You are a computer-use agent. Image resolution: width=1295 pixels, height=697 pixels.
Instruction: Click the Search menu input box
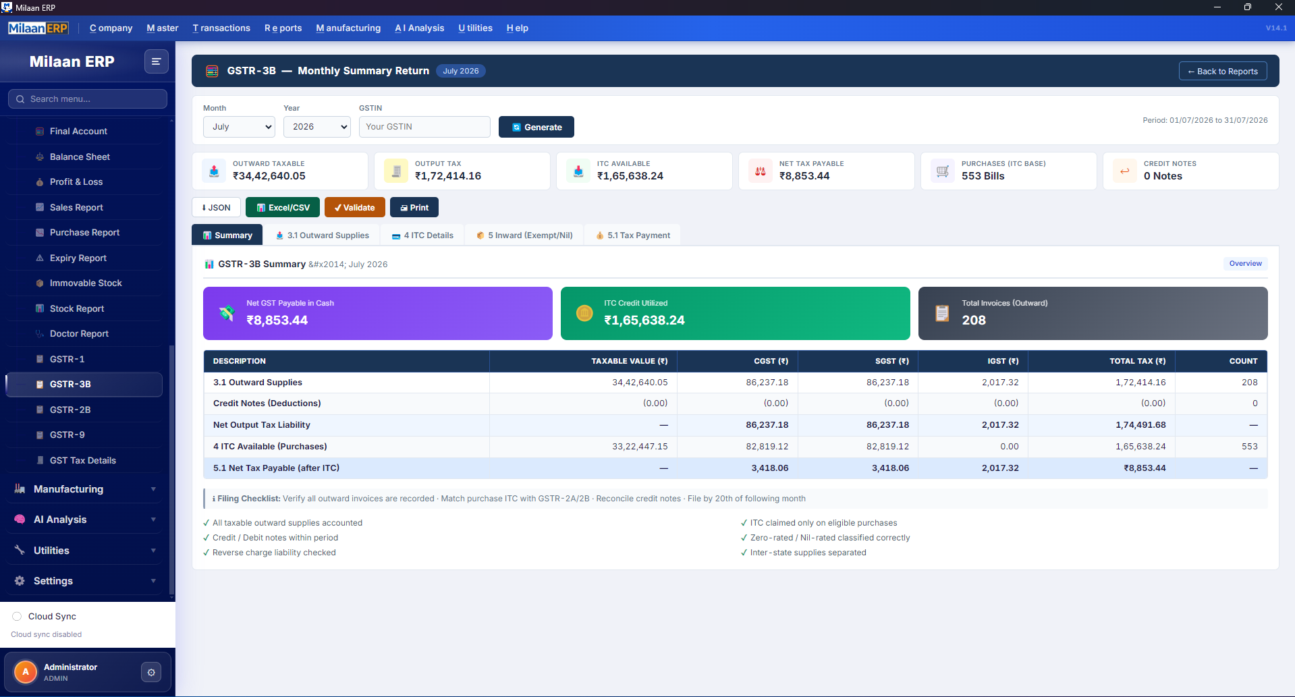[x=88, y=99]
